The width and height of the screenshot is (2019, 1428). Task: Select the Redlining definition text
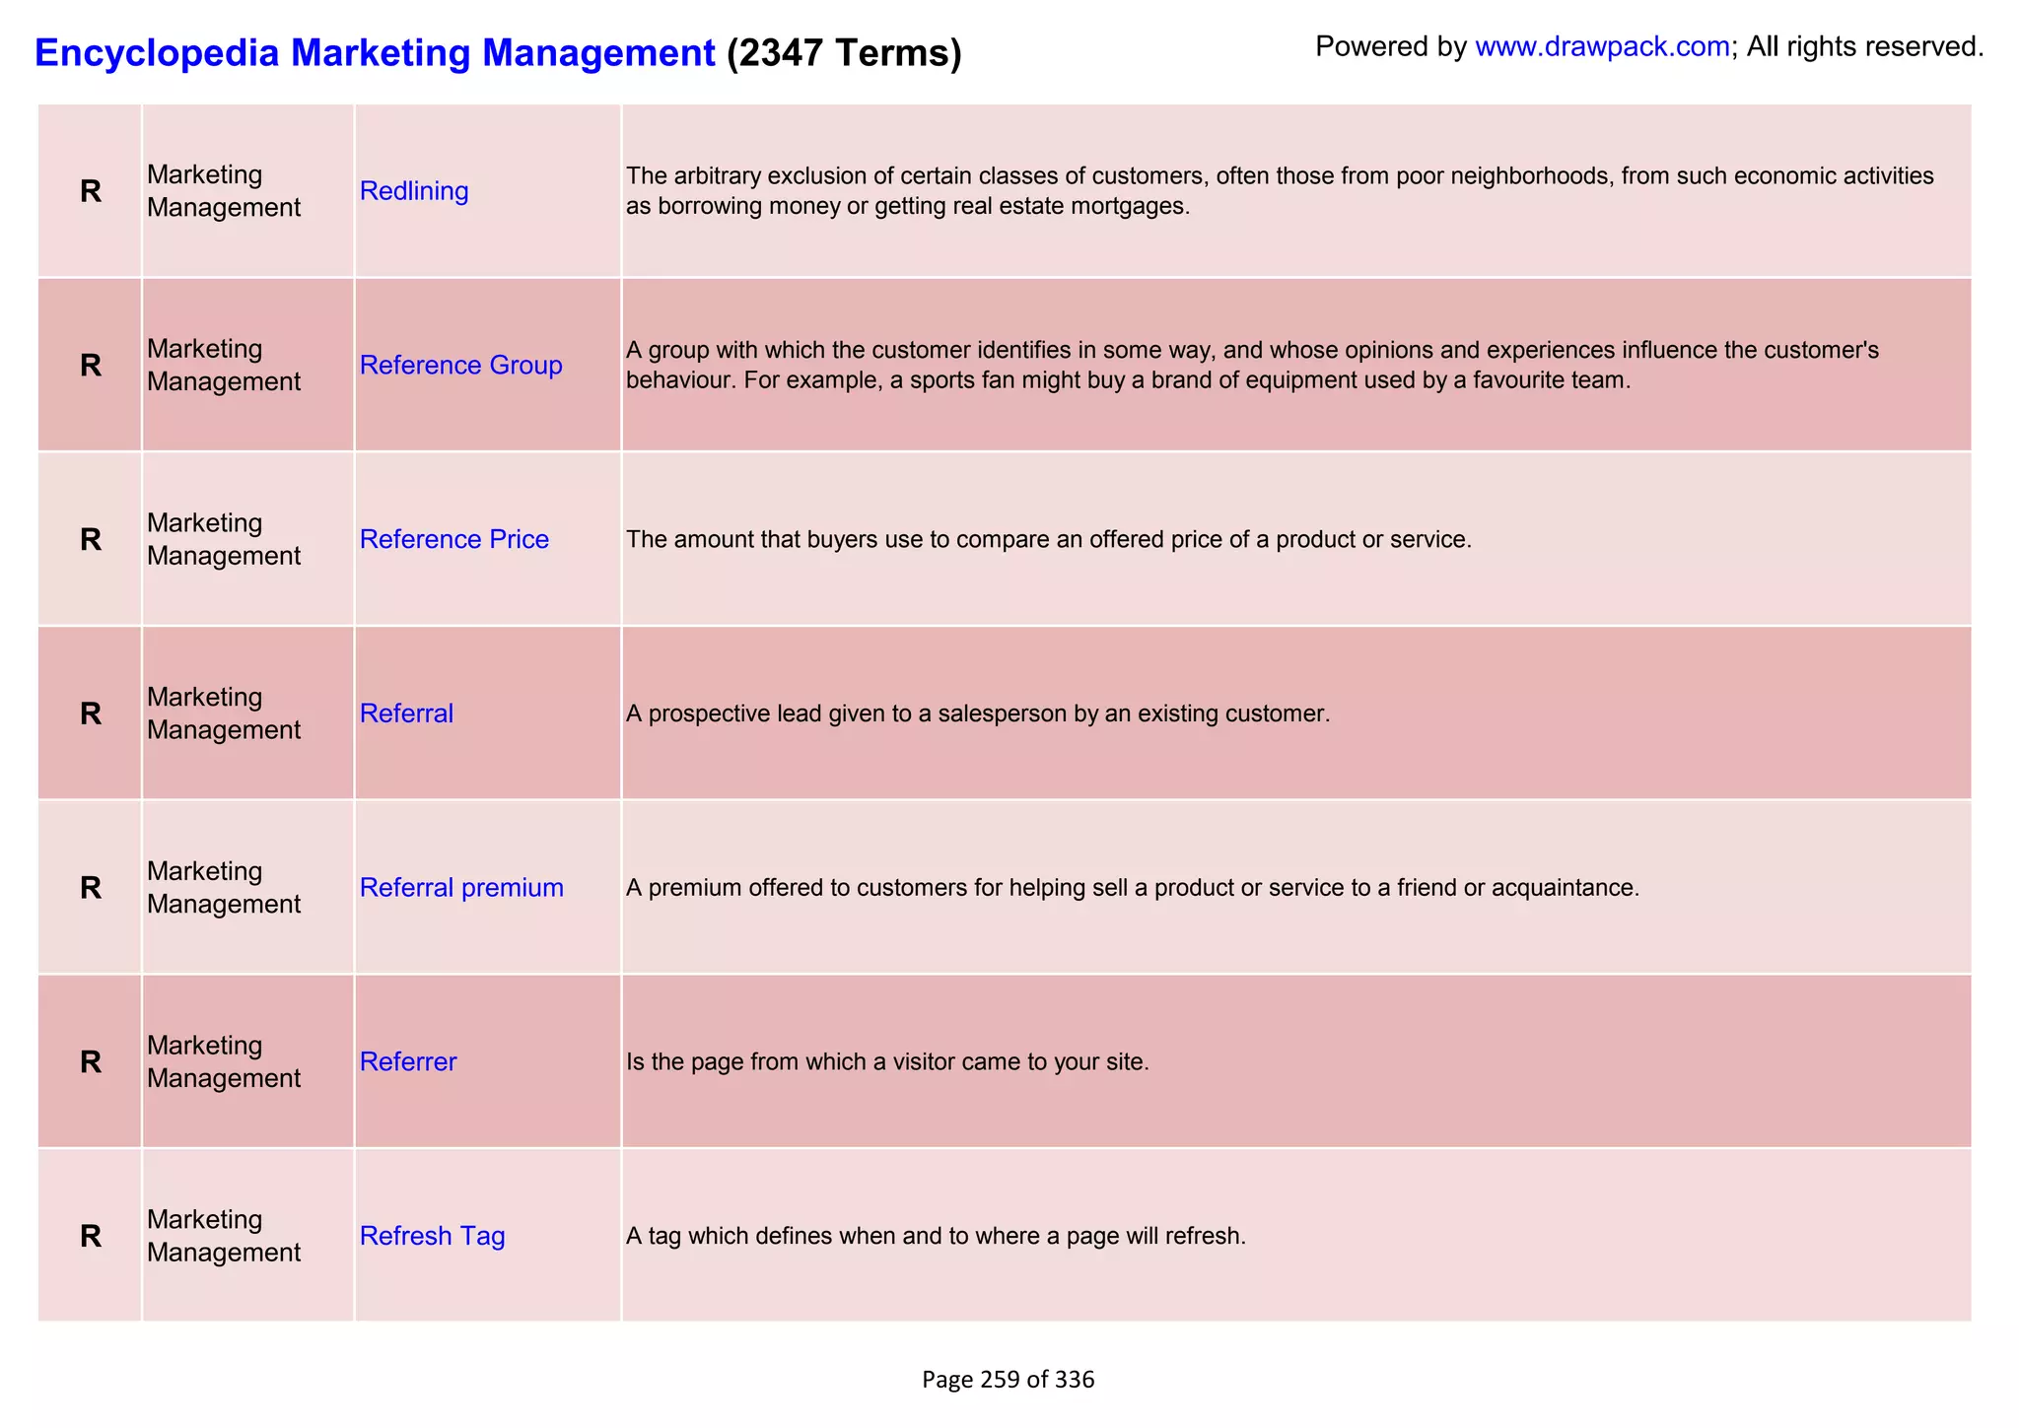1280,191
